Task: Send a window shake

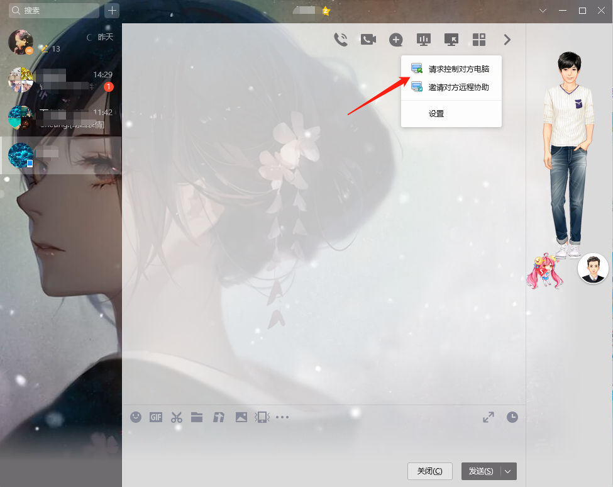Action: coord(261,417)
